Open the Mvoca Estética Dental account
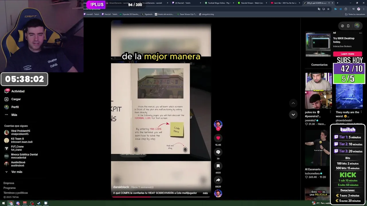Viewport: 367px width, 206px height. (21, 156)
